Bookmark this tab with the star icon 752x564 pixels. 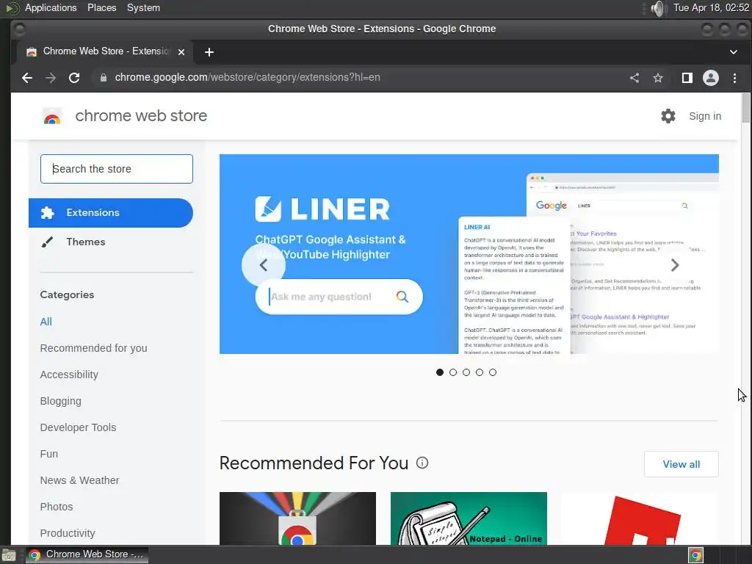[x=658, y=78]
